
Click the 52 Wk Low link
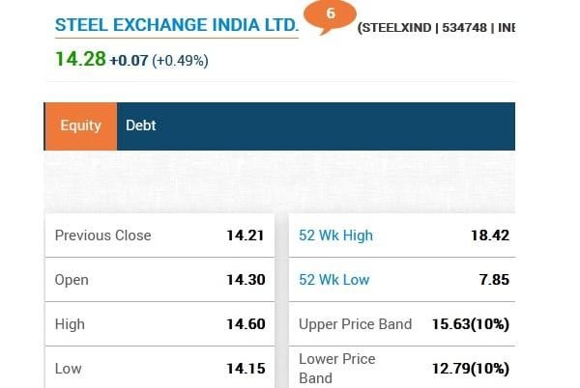pyautogui.click(x=333, y=280)
